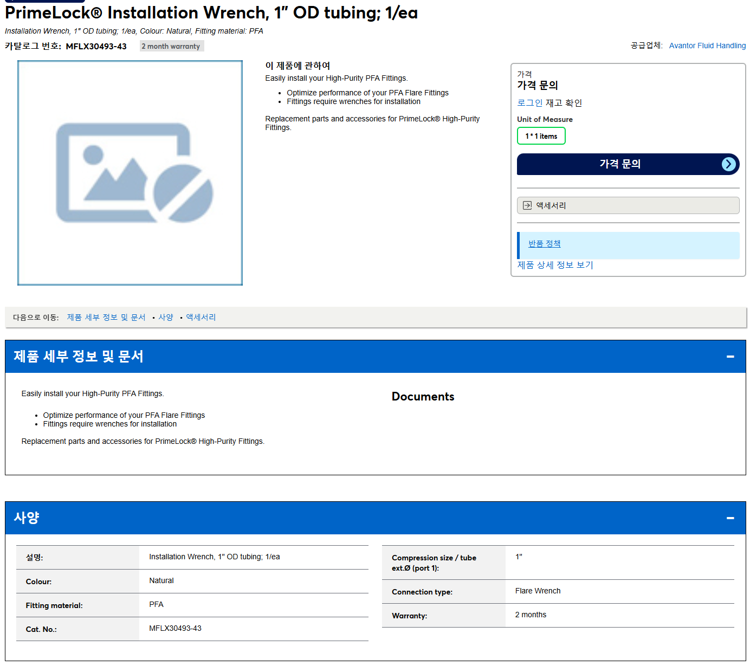Image resolution: width=750 pixels, height=672 pixels.
Task: Open 제품 상세 정보 보기 link
Action: point(555,265)
